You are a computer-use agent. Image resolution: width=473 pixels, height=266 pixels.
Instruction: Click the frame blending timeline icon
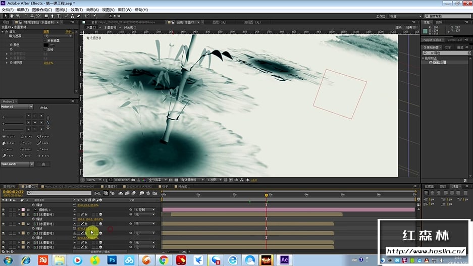pos(127,193)
